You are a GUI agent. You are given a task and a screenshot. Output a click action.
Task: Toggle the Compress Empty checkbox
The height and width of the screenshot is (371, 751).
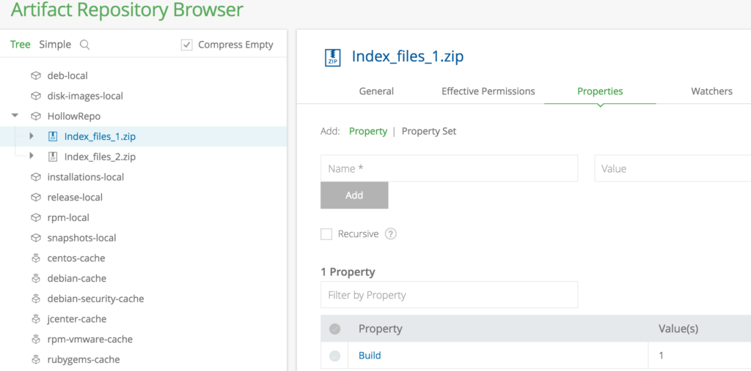pyautogui.click(x=186, y=45)
